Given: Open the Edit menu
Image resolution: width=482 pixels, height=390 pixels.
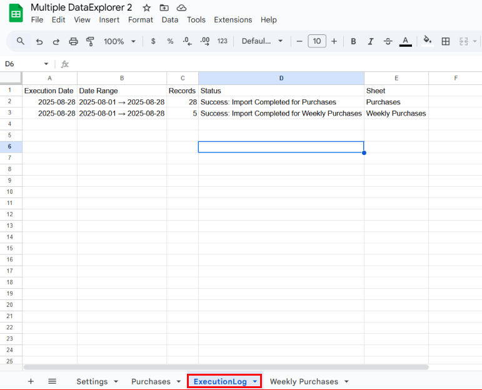Looking at the screenshot, I should 58,19.
